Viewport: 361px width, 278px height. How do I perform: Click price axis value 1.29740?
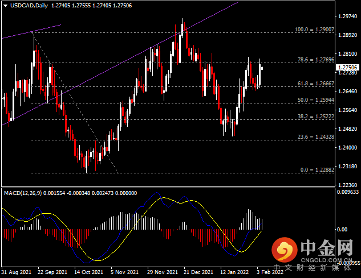pyautogui.click(x=347, y=16)
